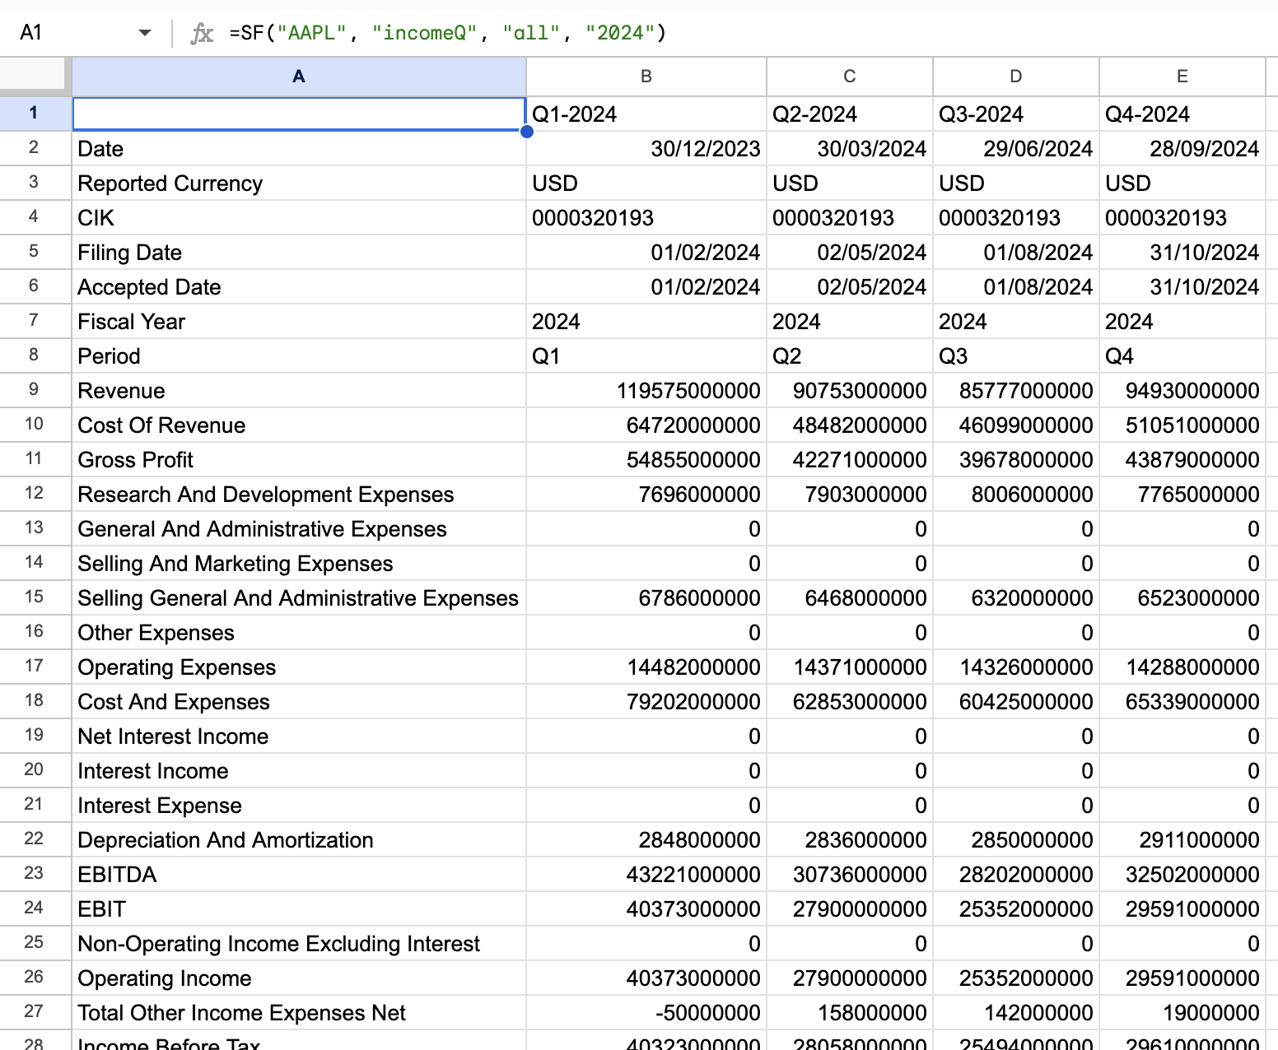
Task: Click depreciation value 2911000000
Action: (1182, 840)
